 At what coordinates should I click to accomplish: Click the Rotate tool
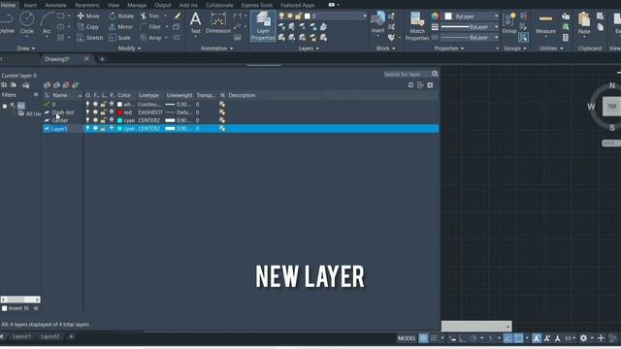[x=121, y=16]
